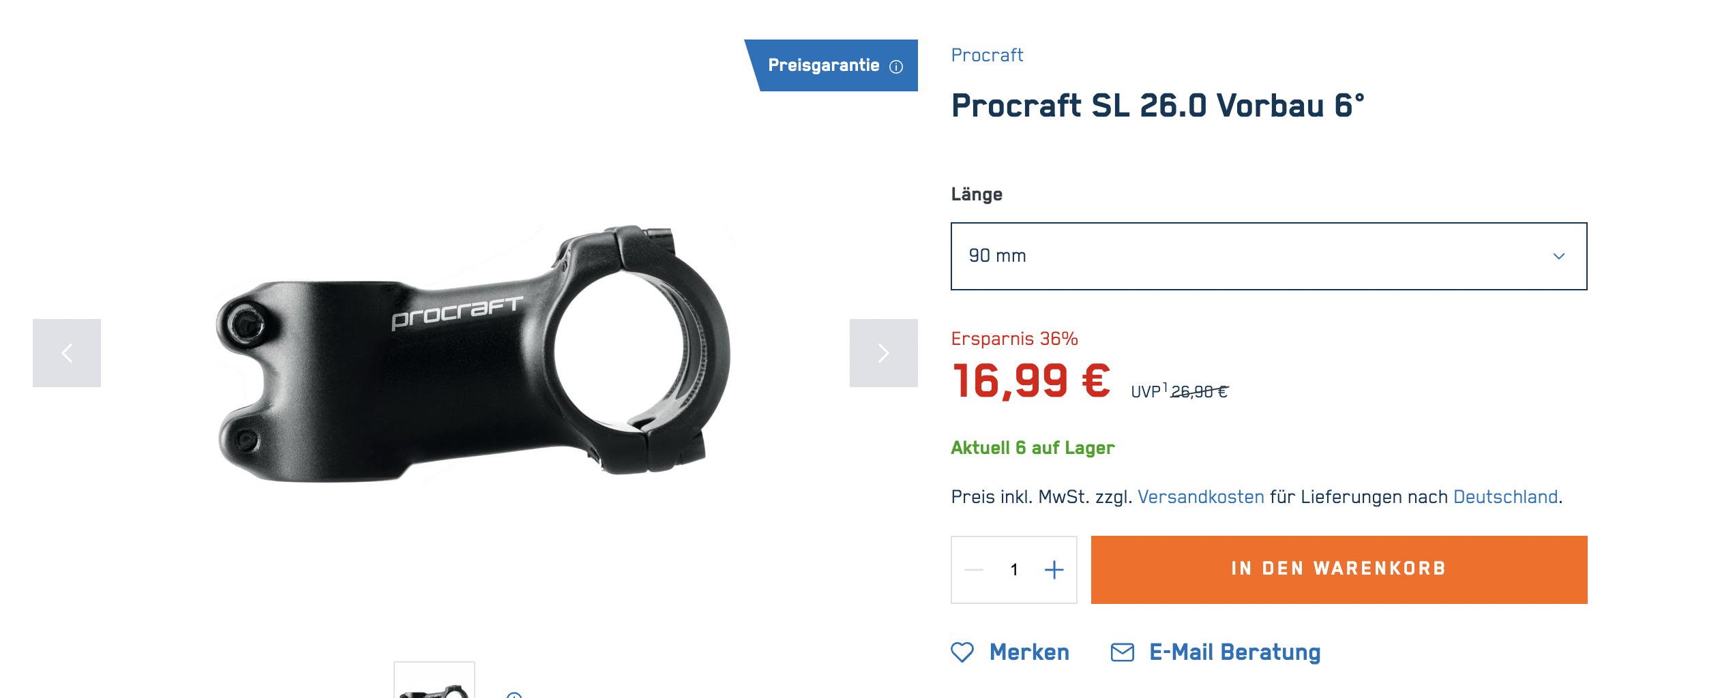1735x698 pixels.
Task: Click the plus icon to increase quantity
Action: point(1054,569)
